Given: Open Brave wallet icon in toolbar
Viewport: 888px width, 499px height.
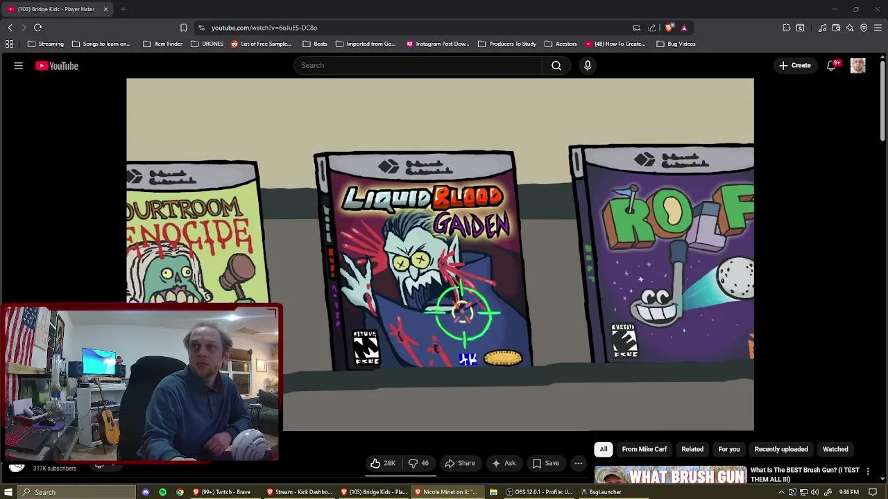Looking at the screenshot, I should [x=836, y=28].
